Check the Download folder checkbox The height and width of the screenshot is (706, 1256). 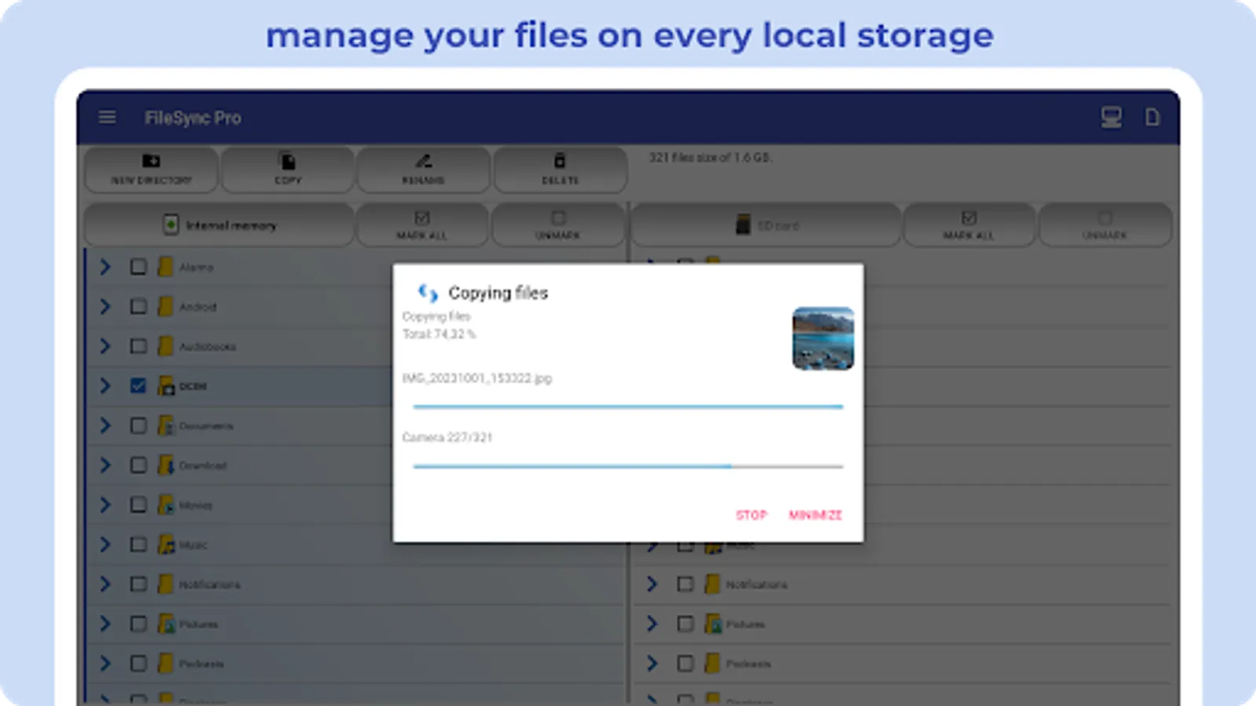[x=138, y=465]
